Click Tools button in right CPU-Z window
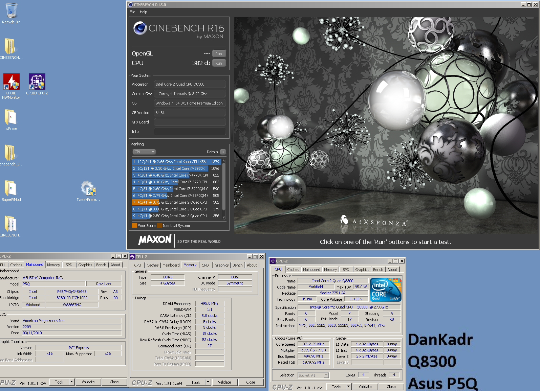540x391 pixels. [336, 387]
